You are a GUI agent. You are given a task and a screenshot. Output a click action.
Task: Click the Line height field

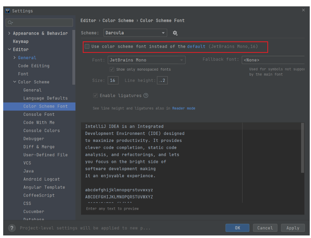point(162,80)
